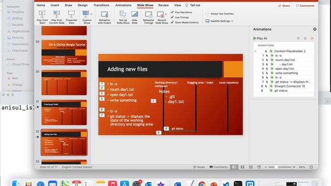Click animation marker 3 on slide
Viewport: 331px width, 186px height.
(154, 101)
